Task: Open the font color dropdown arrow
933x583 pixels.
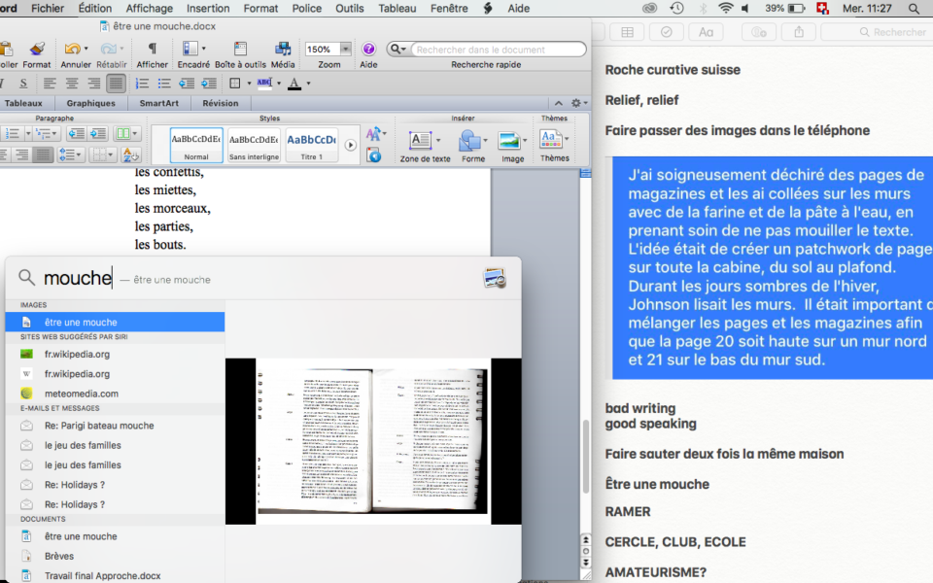Action: point(308,84)
